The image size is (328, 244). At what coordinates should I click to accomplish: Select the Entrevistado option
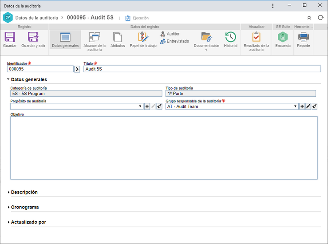pos(175,41)
